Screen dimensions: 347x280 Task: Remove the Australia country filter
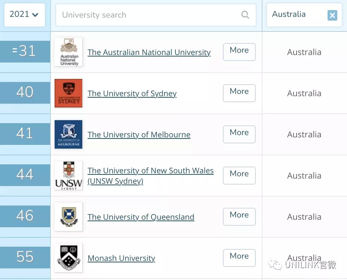pos(332,15)
